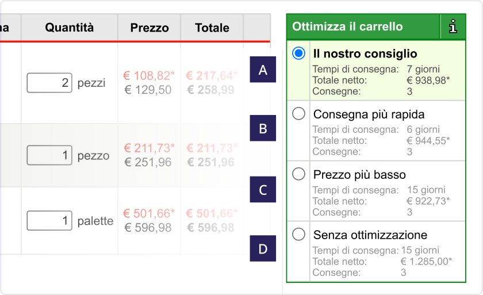The width and height of the screenshot is (483, 295).
Task: Click the Totale column header
Action: (x=212, y=28)
